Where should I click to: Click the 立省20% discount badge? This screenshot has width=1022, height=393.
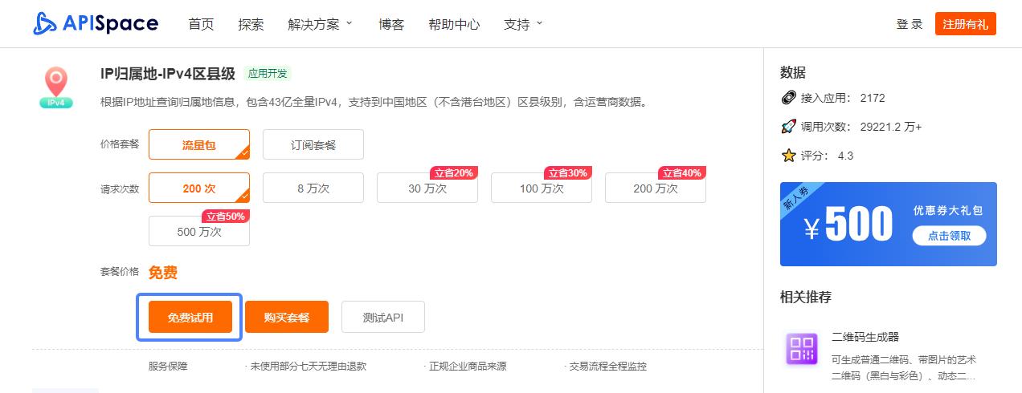click(x=454, y=172)
